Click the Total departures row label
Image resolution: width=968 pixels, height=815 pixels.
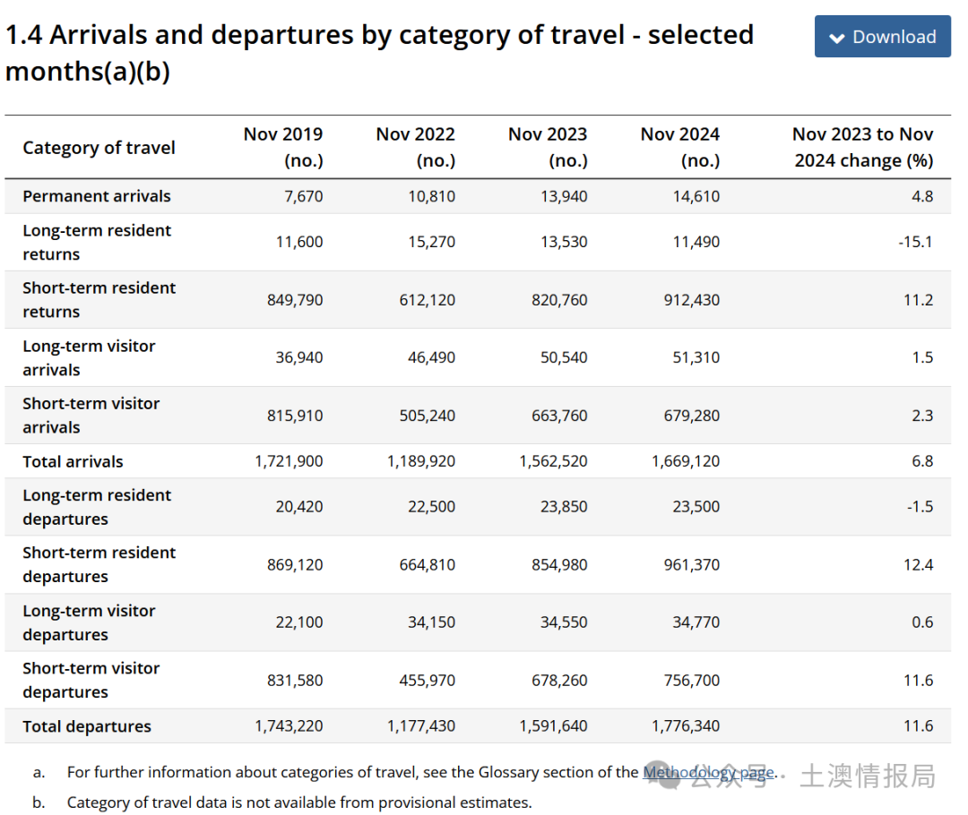pos(87,726)
